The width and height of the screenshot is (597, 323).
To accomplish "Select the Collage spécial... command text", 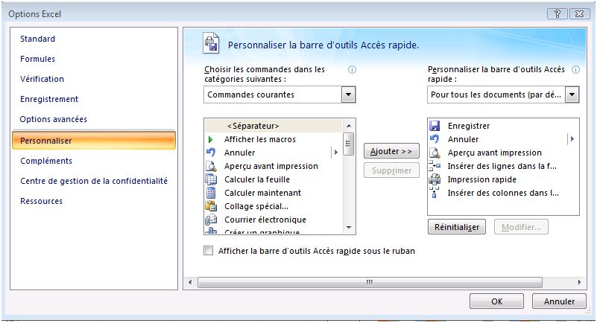I will (x=256, y=206).
